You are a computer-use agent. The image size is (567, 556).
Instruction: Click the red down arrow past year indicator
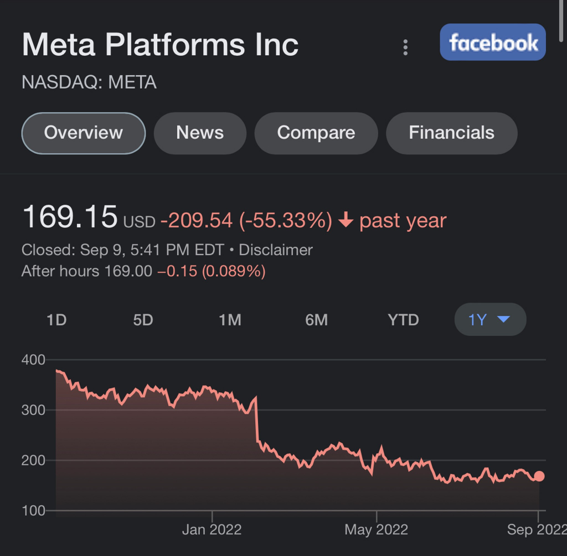click(346, 221)
